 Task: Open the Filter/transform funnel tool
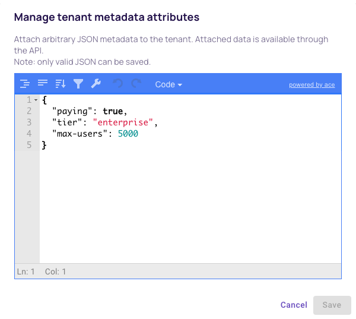point(78,84)
